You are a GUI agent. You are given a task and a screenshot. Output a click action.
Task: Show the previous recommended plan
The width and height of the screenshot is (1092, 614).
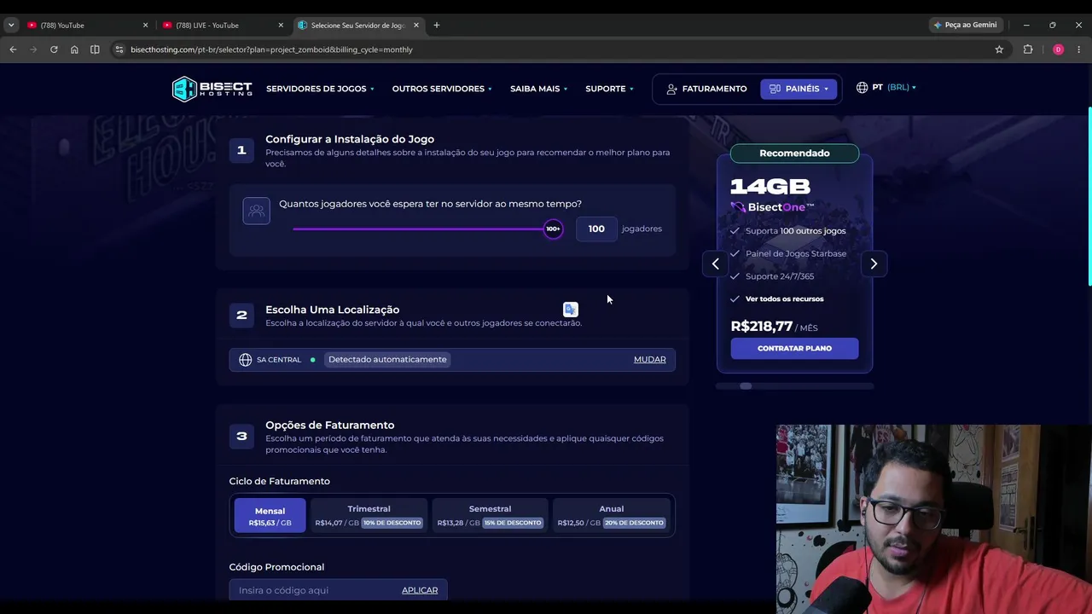point(716,264)
